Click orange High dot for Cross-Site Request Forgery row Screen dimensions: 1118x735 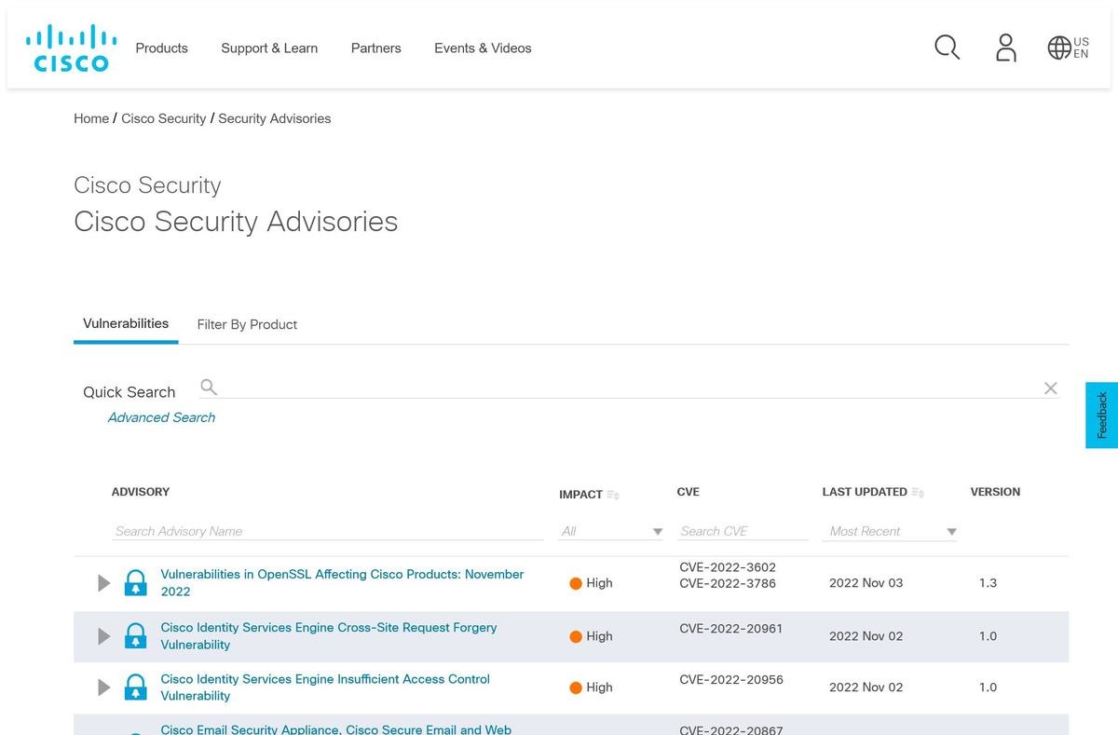(576, 636)
